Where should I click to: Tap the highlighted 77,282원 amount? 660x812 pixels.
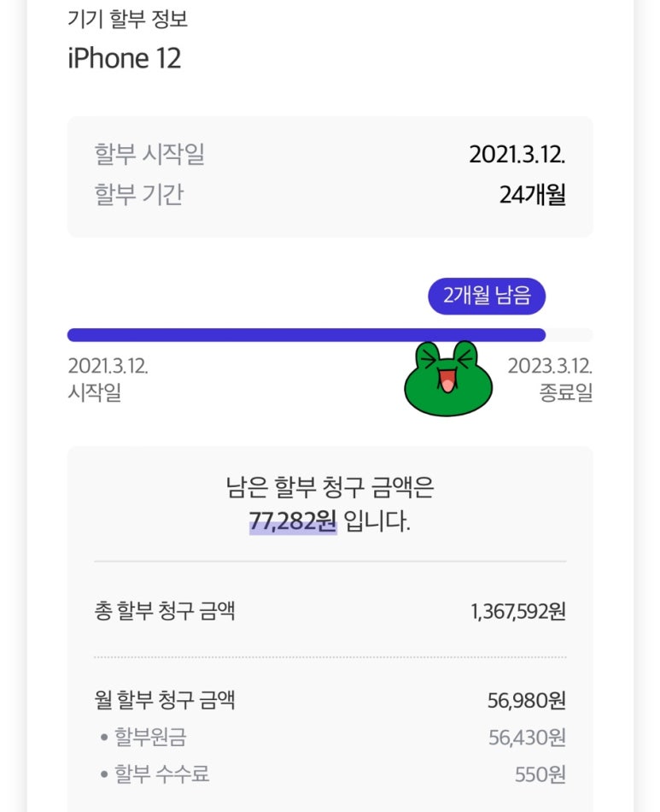pos(293,521)
